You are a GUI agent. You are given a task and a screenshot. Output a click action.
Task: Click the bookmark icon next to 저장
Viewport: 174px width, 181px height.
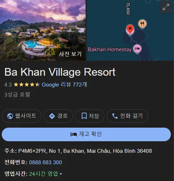[84, 116]
